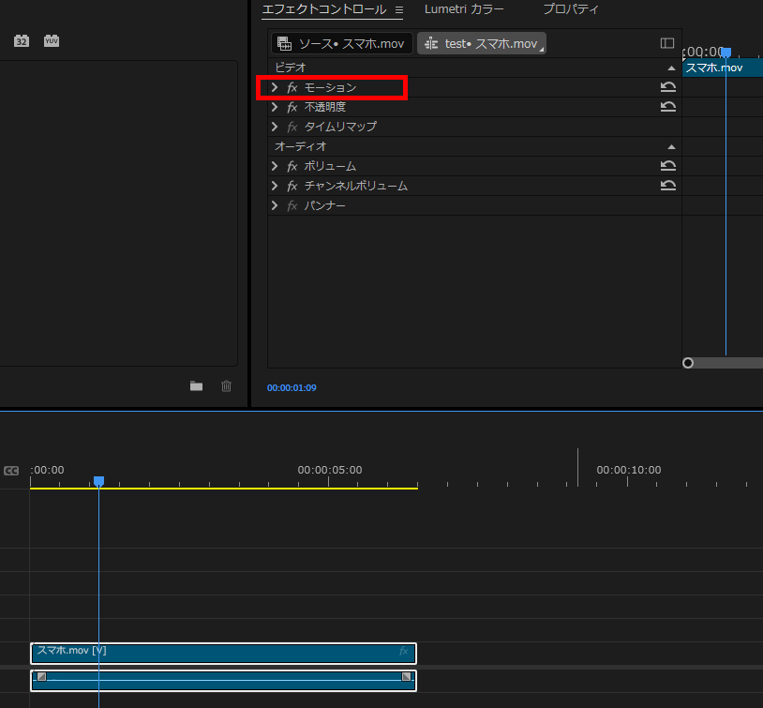Toggle the fx switch for タイムリマップ

point(292,128)
